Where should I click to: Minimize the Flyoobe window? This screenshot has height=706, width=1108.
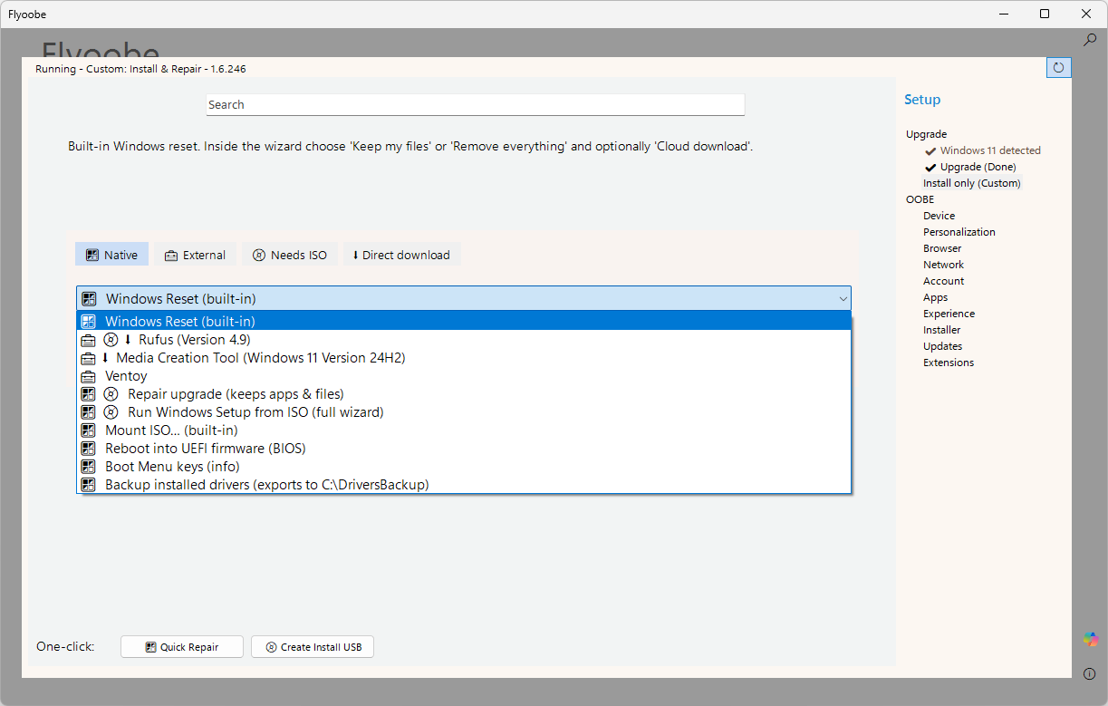[1004, 14]
